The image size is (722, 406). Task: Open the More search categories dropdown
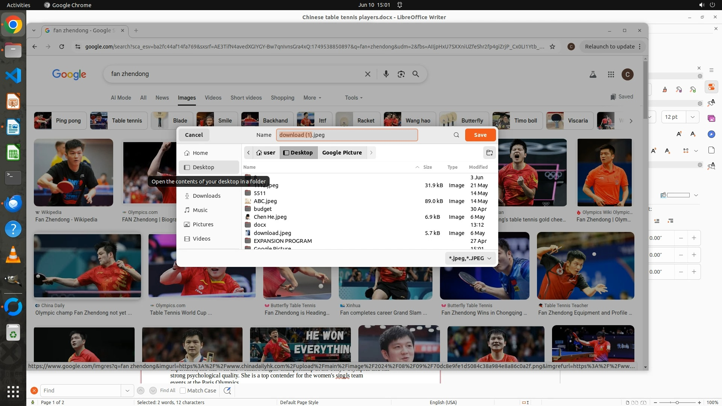312,98
